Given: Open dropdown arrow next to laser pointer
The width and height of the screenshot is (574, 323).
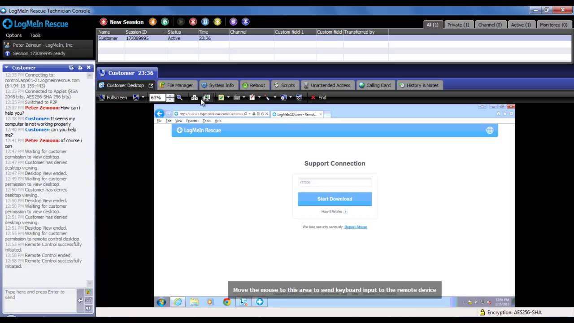Looking at the screenshot, I should (x=274, y=97).
